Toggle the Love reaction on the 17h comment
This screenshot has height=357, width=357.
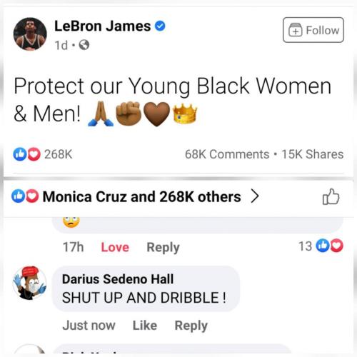115,247
